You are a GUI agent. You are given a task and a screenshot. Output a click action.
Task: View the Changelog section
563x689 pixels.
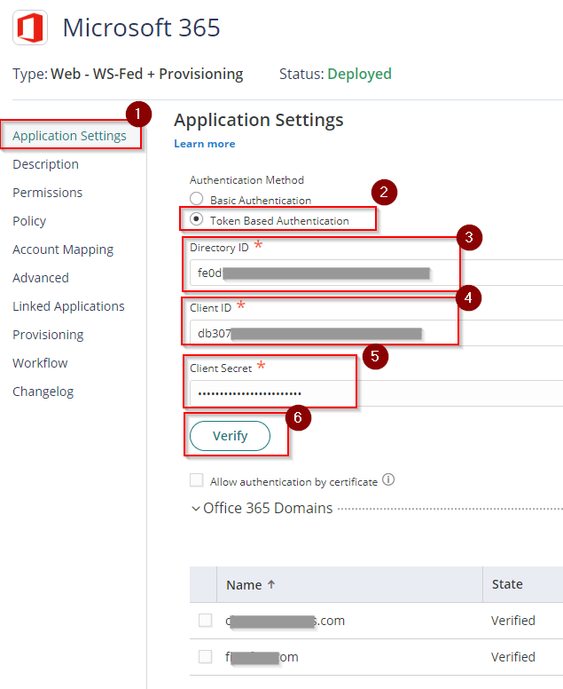(x=43, y=392)
